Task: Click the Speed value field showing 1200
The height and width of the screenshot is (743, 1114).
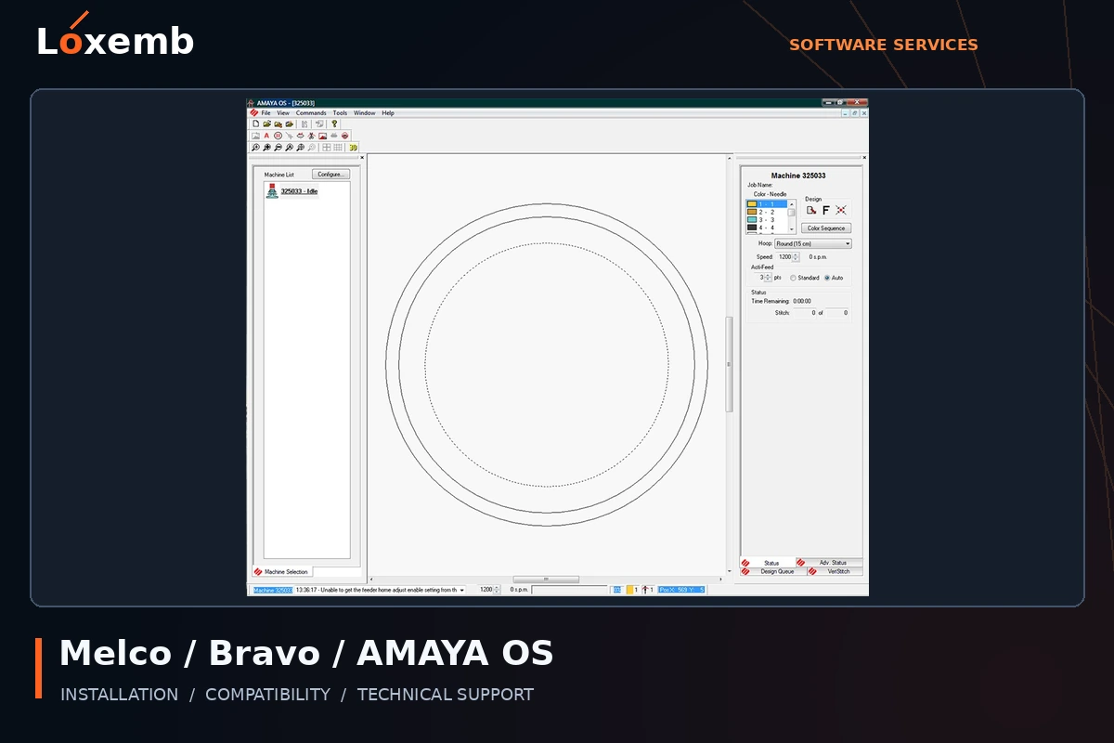Action: [x=784, y=257]
